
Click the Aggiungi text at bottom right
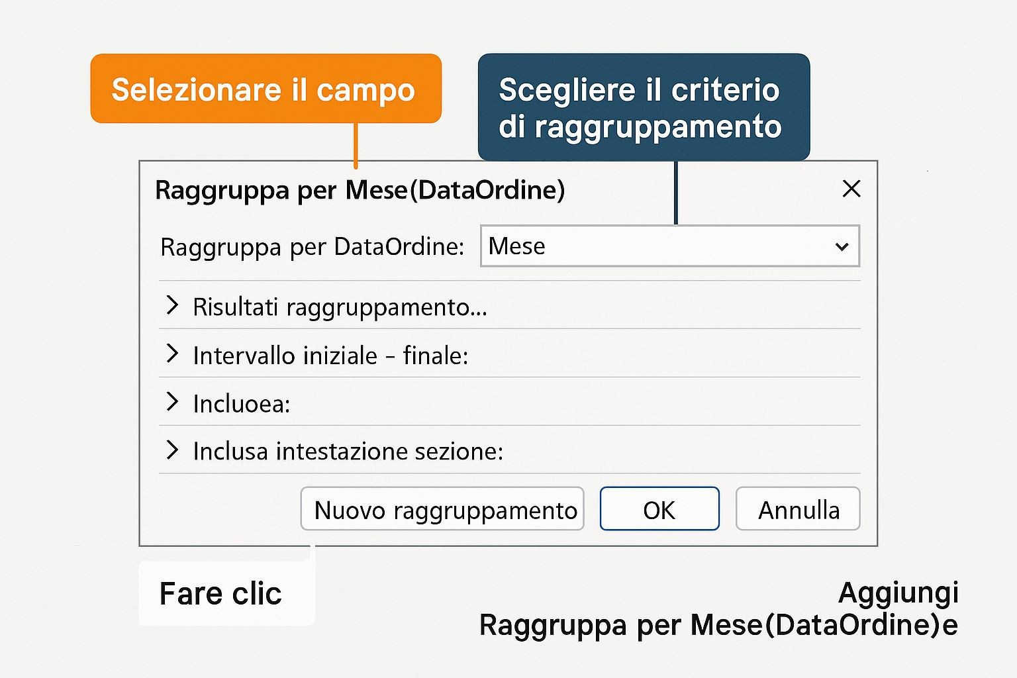pyautogui.click(x=898, y=593)
